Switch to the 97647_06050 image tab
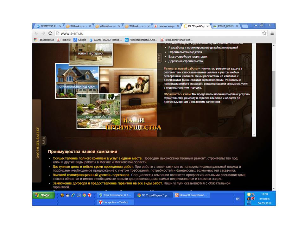Screen dimensions: 304x228 coord(226,26)
